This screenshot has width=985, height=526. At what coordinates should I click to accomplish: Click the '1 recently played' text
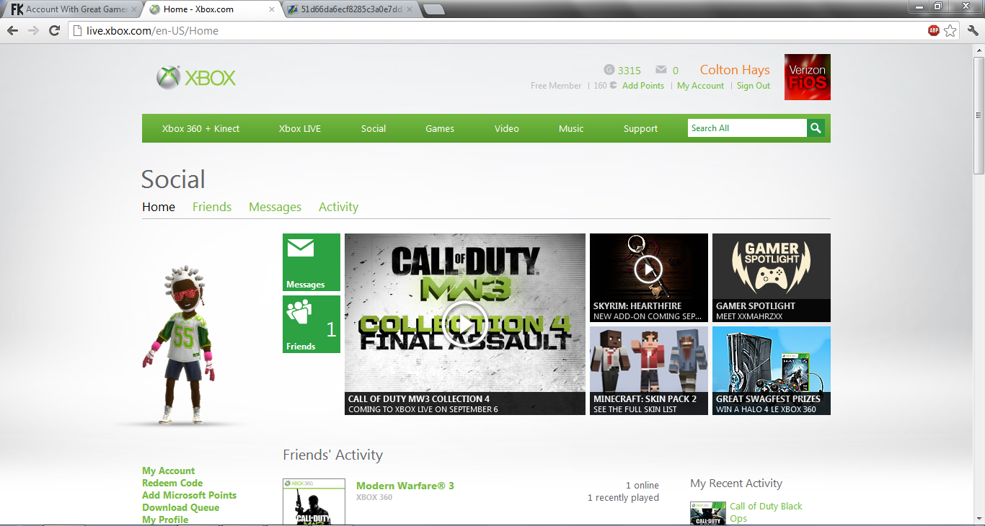(623, 498)
